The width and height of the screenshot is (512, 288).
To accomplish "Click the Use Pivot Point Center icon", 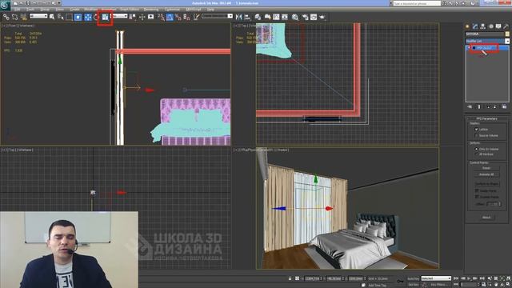I will tap(133, 17).
